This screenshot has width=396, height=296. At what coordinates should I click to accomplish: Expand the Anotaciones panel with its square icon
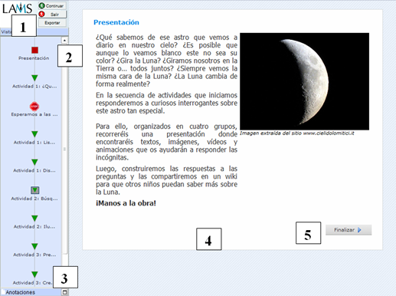(x=64, y=292)
